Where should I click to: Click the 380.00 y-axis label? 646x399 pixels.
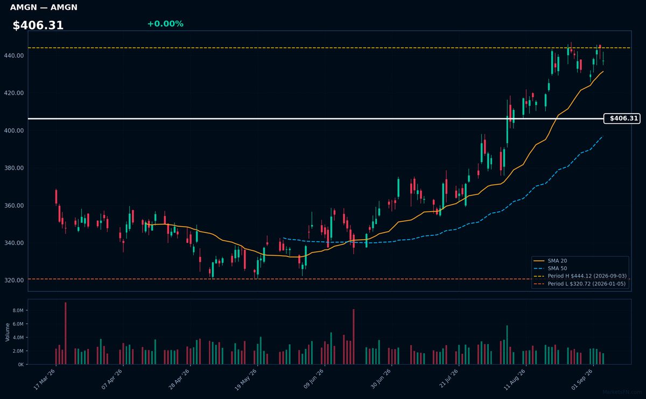[x=15, y=168]
